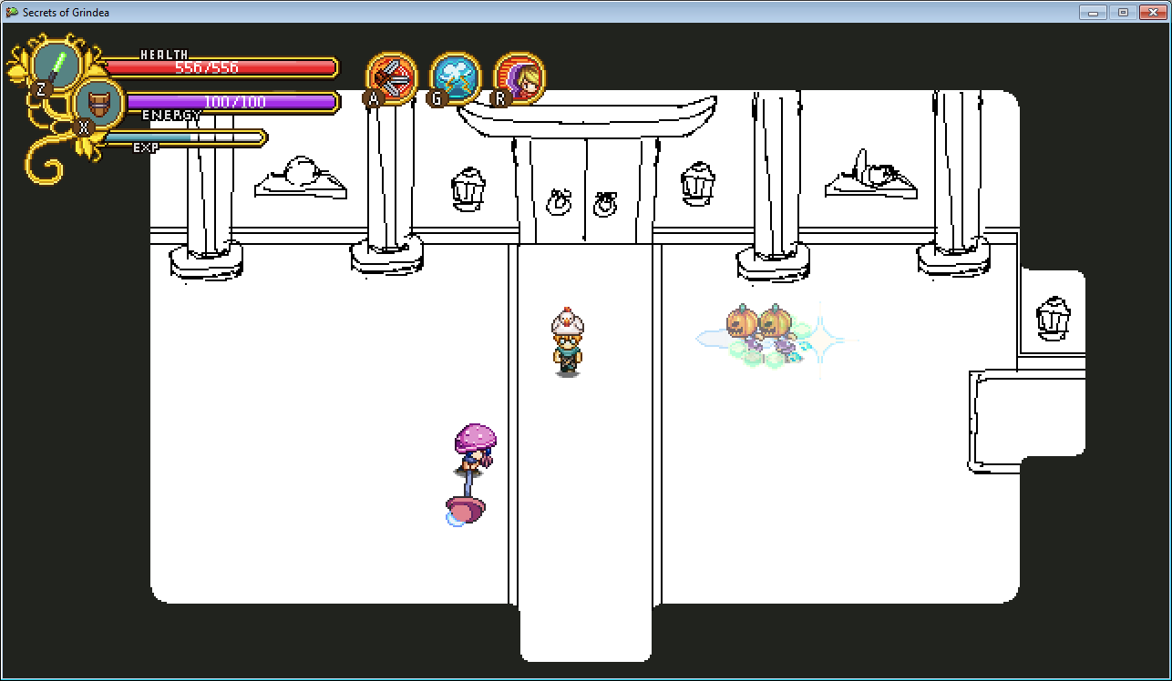Click the green sword weapon slot Z
This screenshot has height=681, width=1172.
[57, 66]
